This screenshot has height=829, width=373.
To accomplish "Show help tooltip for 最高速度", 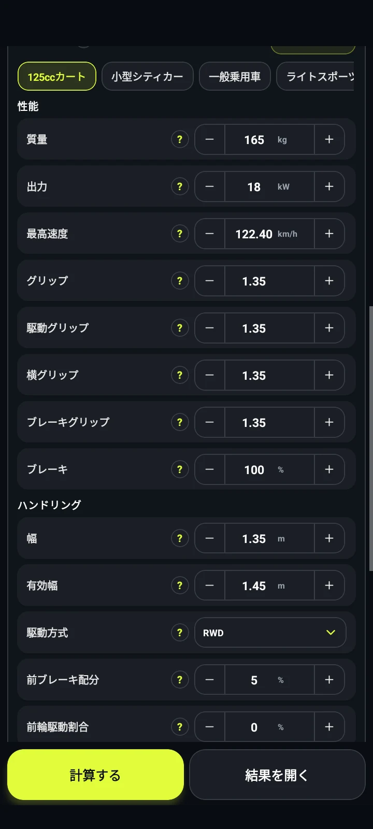I will pos(180,234).
